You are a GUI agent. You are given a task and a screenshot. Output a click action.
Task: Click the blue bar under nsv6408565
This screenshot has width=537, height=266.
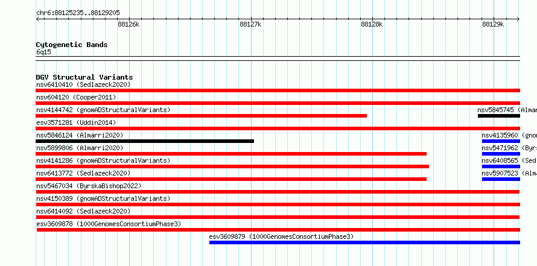pos(501,166)
